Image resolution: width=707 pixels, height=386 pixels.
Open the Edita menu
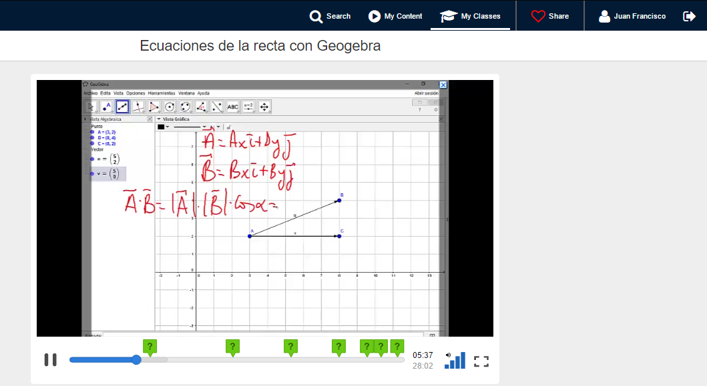[105, 93]
